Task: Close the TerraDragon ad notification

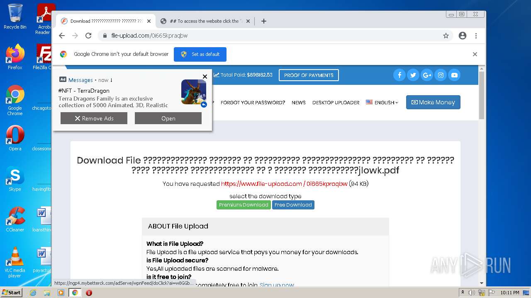Action: 205,77
